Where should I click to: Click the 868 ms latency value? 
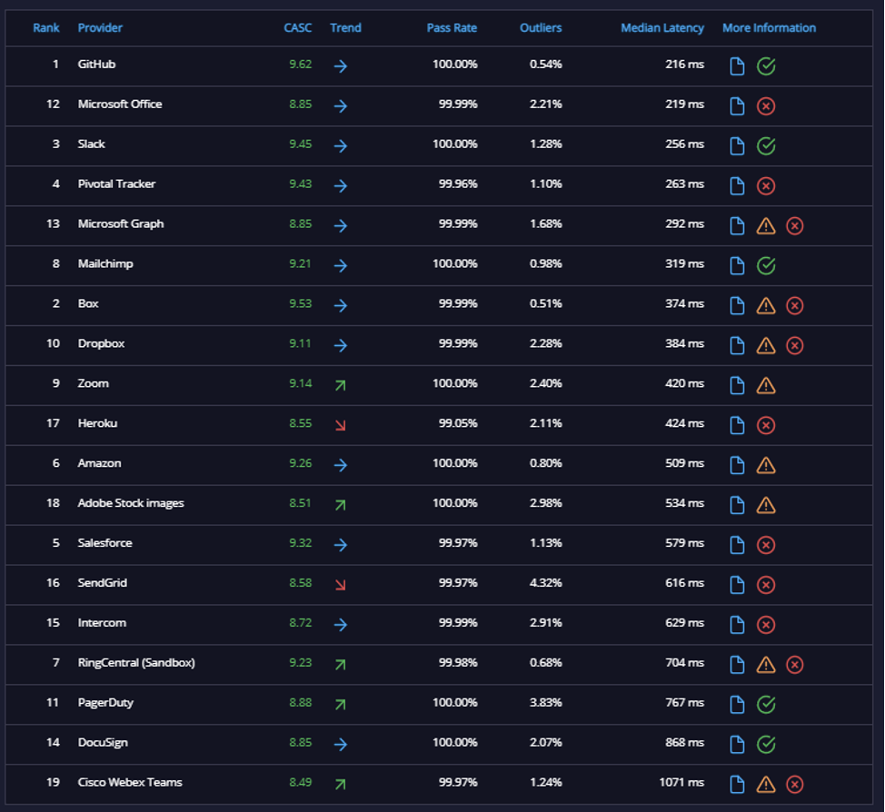pos(684,743)
